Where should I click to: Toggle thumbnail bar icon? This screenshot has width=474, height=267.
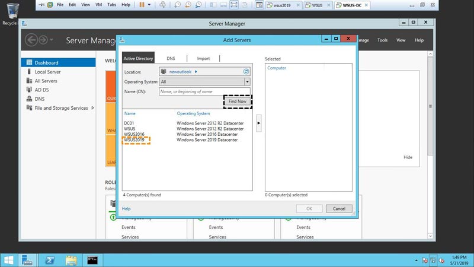(223, 5)
